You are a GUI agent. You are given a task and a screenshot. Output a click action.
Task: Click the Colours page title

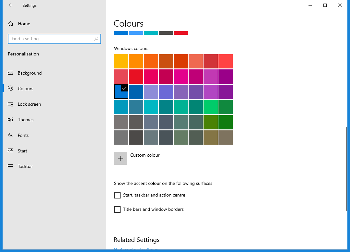(x=129, y=23)
